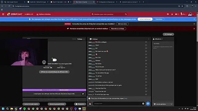The height and width of the screenshot is (111, 198).
Task: Open a new browser tab
Action: [x=143, y=2]
